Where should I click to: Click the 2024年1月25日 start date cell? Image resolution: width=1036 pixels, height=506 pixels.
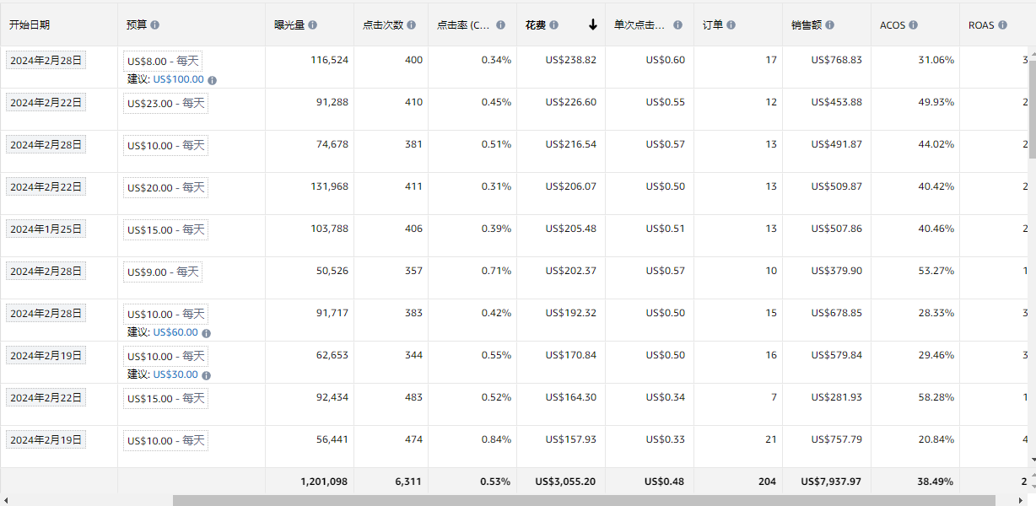(x=46, y=229)
